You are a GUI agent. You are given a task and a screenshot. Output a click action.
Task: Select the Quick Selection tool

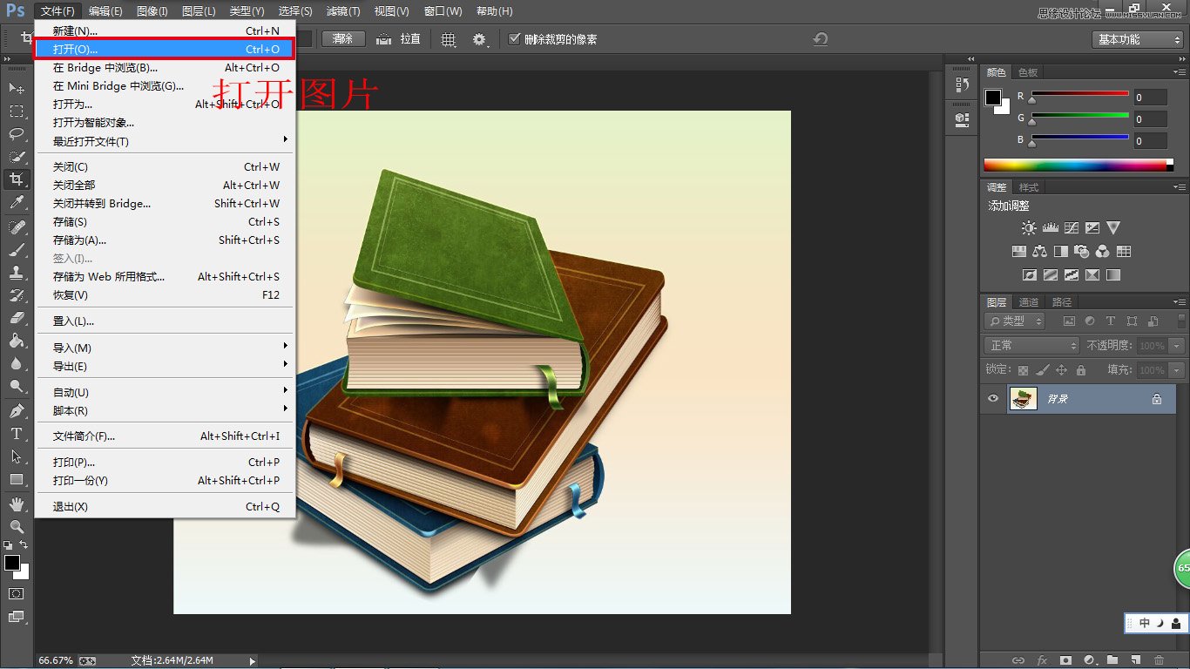point(17,157)
